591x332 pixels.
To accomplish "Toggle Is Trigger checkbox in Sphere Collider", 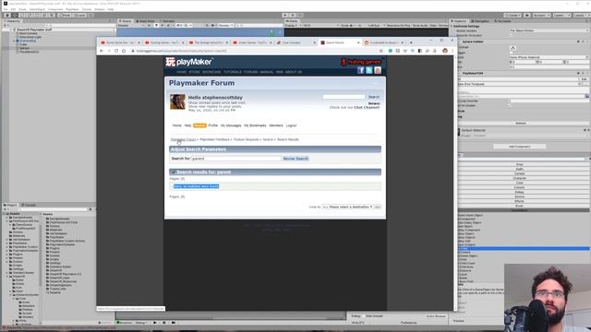I will point(512,53).
